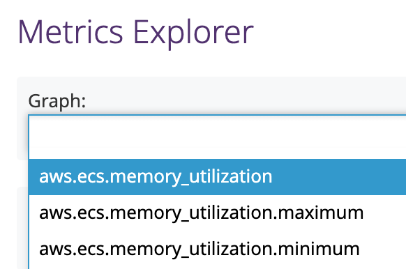The width and height of the screenshot is (406, 269).
Task: Graph the maximum ECS memory utilization metric
Action: pyautogui.click(x=218, y=213)
